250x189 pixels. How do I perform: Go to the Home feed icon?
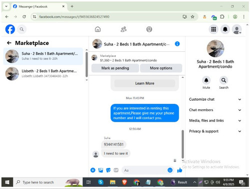(x=97, y=29)
